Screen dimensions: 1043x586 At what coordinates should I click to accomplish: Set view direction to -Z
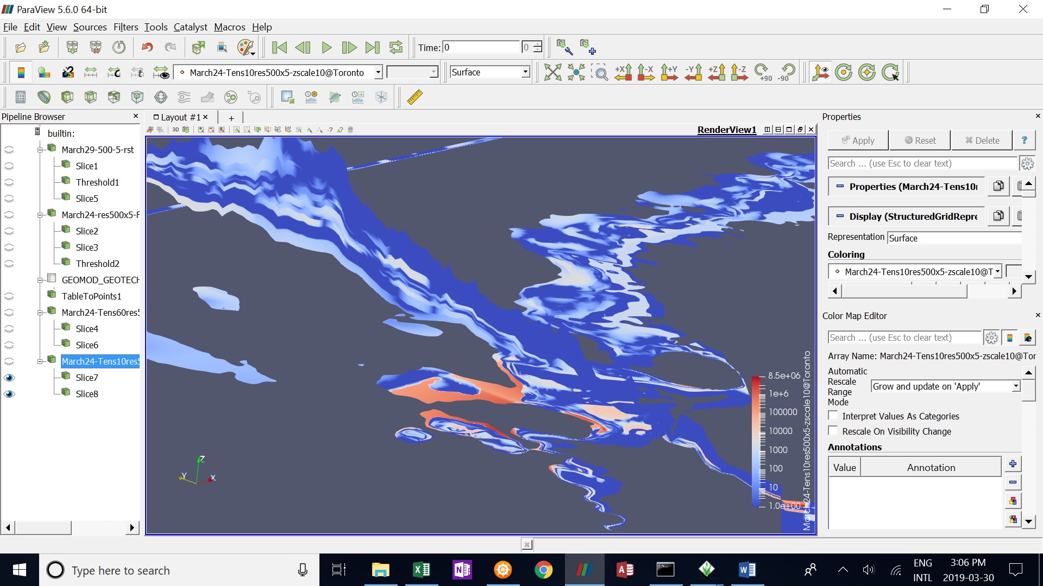(x=739, y=72)
